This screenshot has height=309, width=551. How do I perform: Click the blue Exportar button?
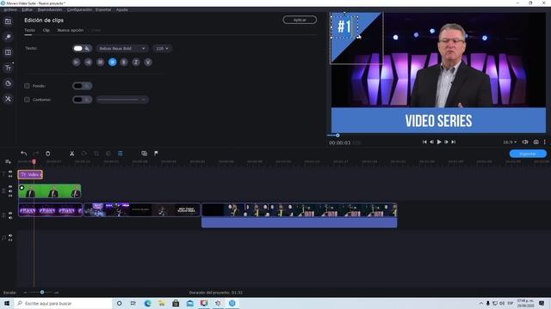point(528,154)
